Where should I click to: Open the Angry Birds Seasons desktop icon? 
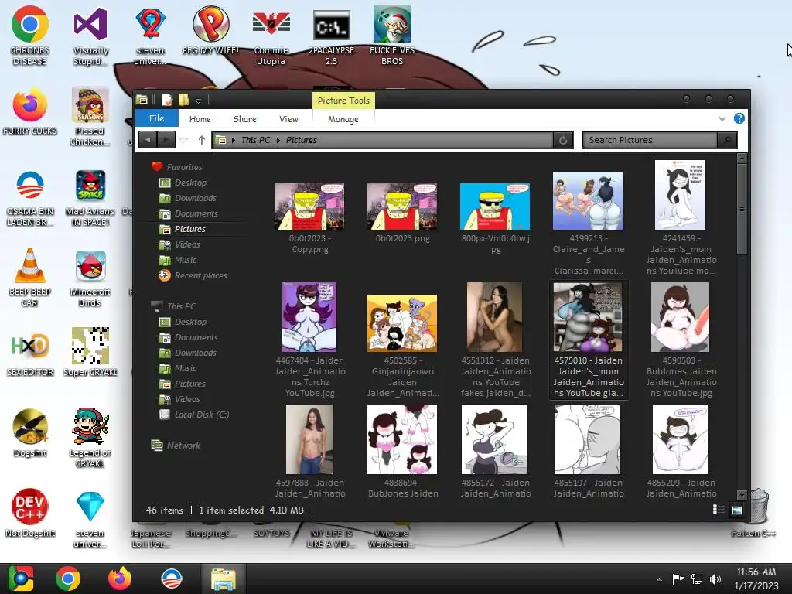[90, 117]
